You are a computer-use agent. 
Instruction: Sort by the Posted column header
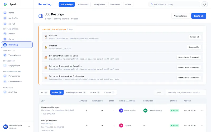tap(187, 101)
